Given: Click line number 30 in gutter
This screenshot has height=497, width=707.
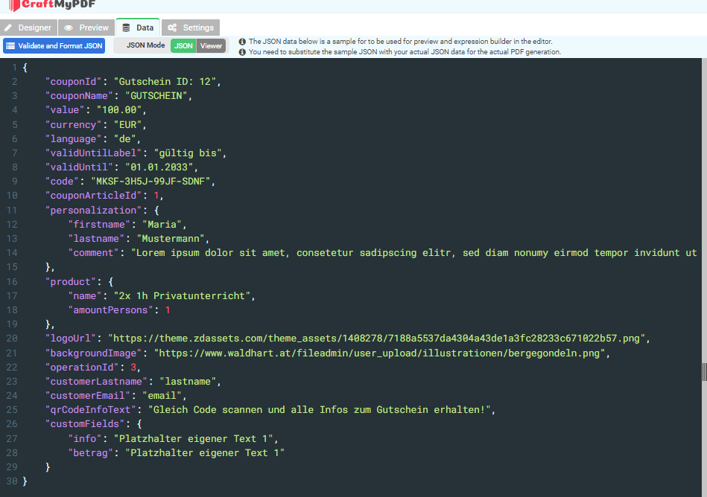Looking at the screenshot, I should click(12, 481).
